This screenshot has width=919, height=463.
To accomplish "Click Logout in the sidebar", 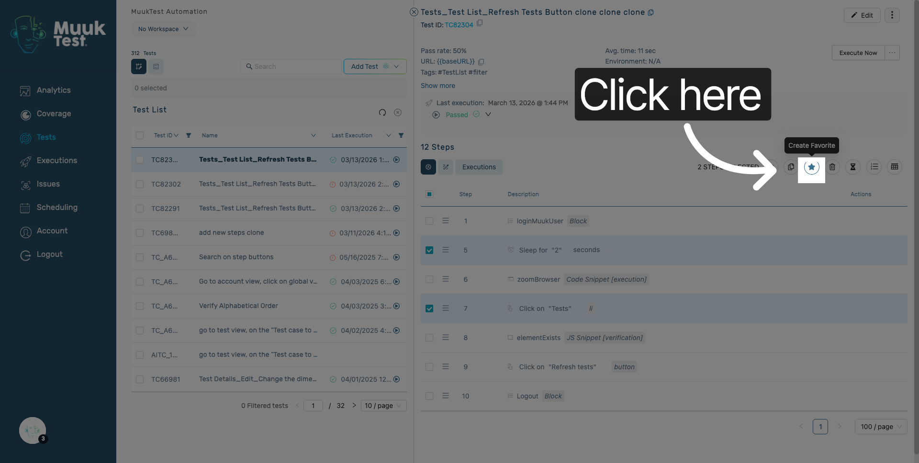I will pos(49,254).
